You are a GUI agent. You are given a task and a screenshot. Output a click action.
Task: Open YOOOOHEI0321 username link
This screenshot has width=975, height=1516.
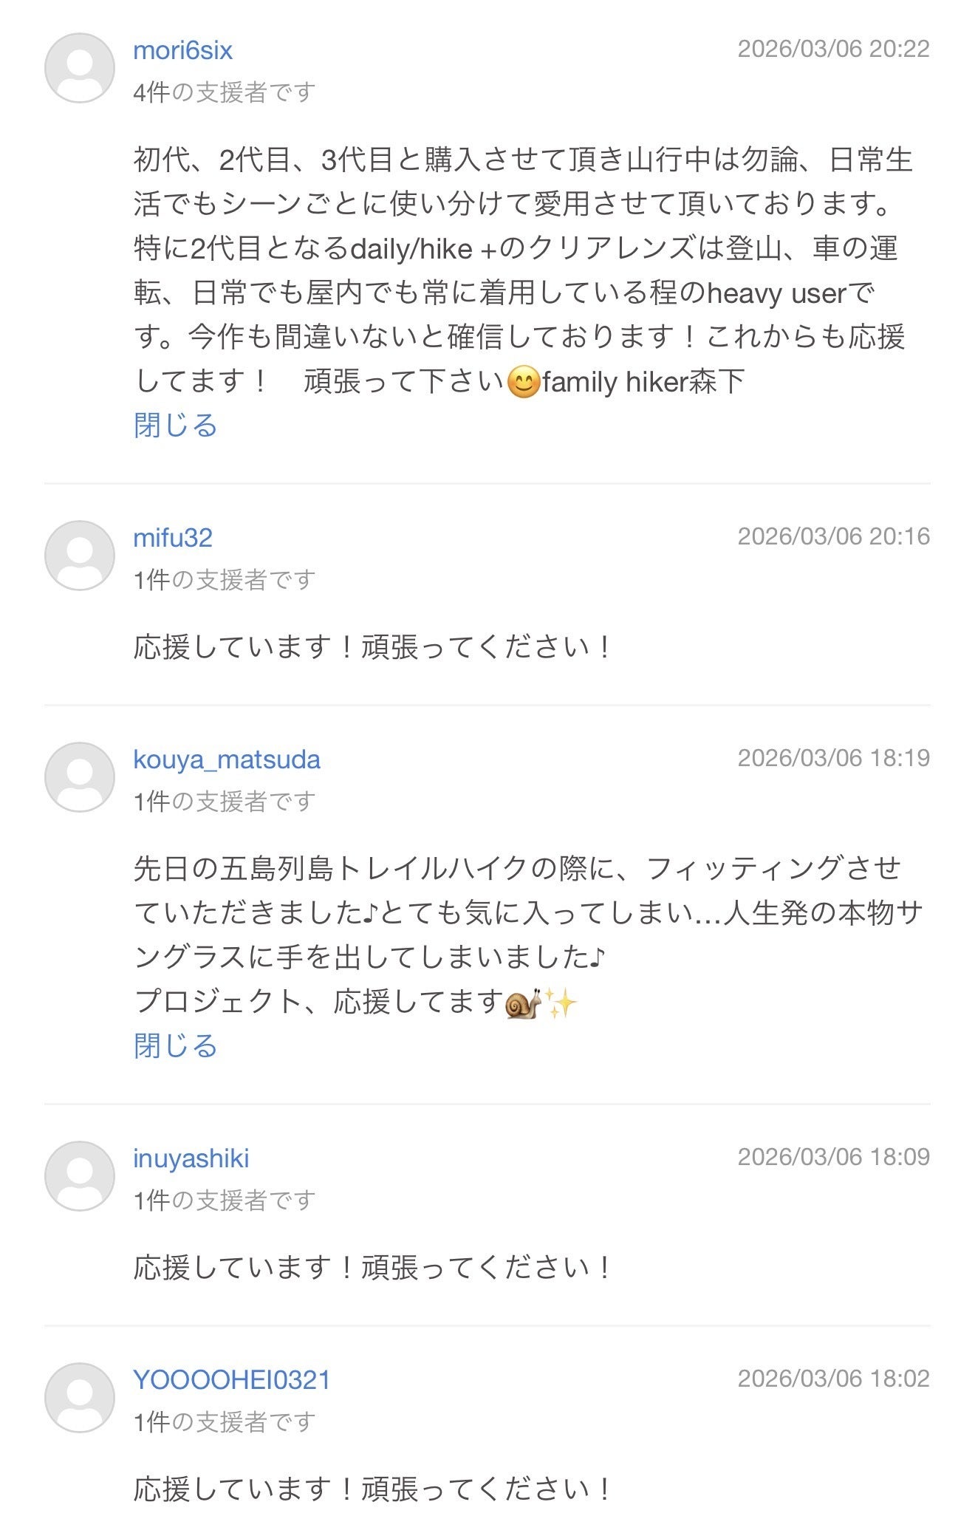[x=231, y=1380]
